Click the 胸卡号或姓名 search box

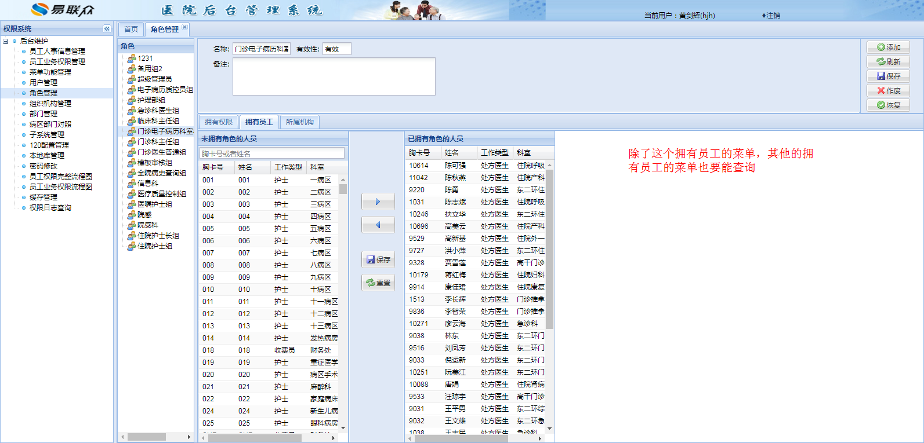pyautogui.click(x=272, y=153)
